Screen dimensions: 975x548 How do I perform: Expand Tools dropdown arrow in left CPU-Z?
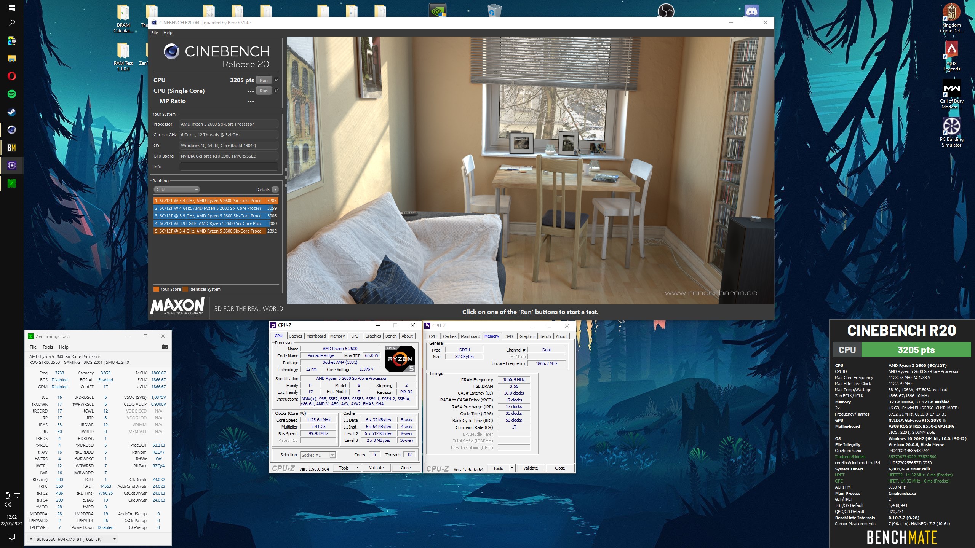[358, 468]
